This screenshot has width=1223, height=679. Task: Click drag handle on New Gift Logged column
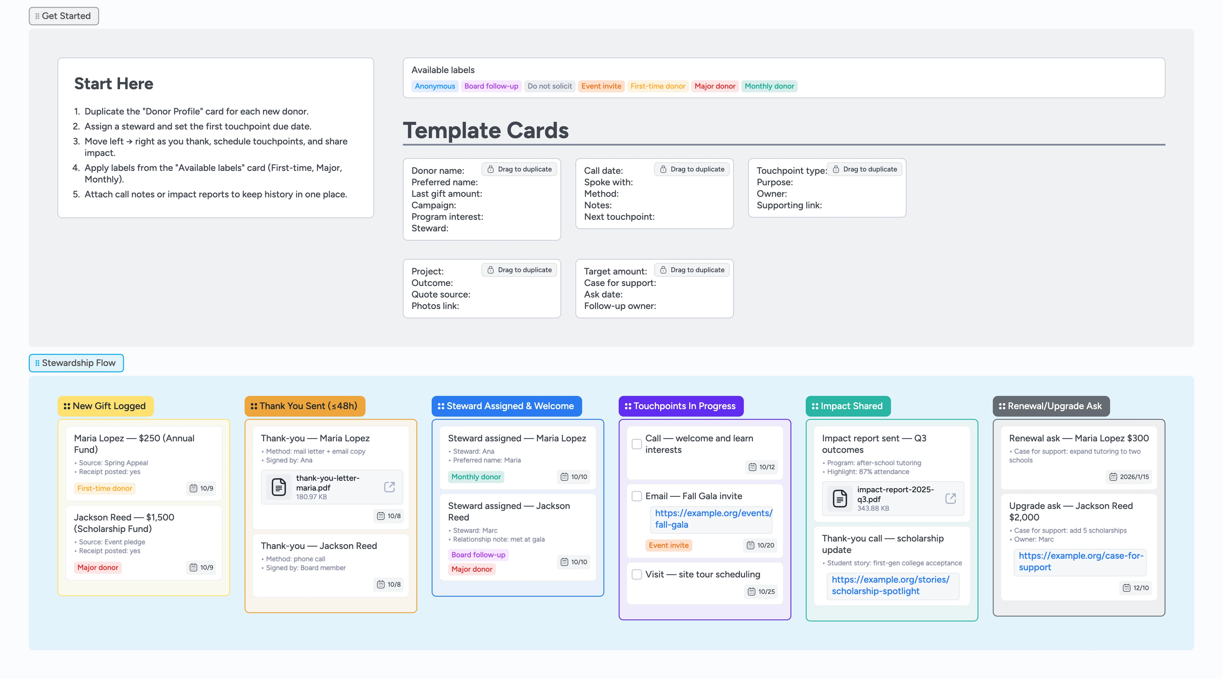(x=67, y=406)
